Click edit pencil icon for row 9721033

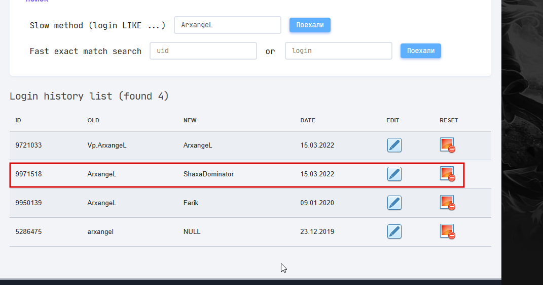(x=394, y=146)
